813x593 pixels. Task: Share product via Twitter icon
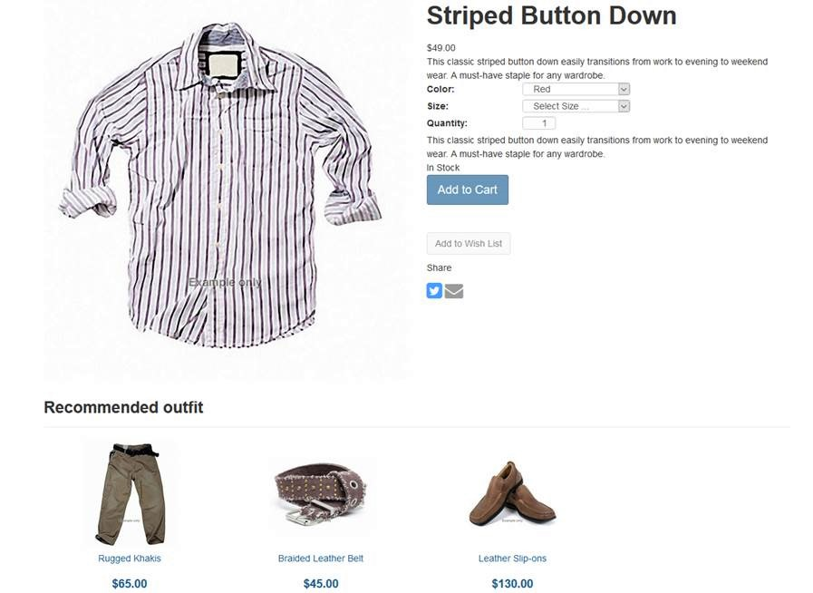point(434,291)
